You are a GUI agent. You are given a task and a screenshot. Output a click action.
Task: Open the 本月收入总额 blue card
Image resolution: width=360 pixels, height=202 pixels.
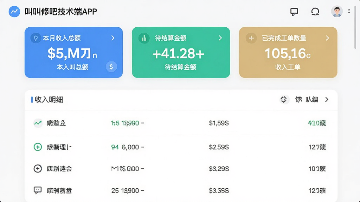pos(74,53)
